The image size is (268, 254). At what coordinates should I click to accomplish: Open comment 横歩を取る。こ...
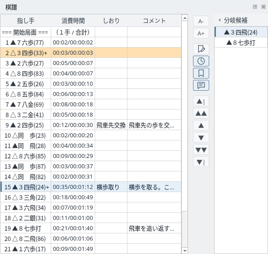154,187
